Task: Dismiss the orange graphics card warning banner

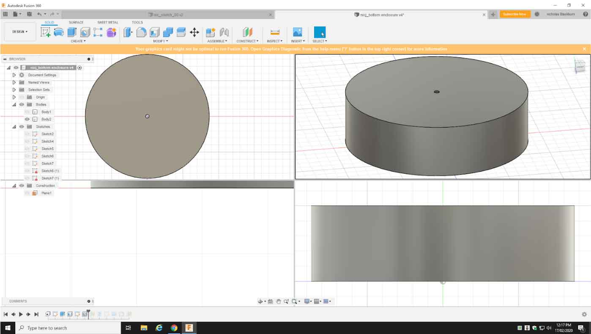Action: coord(584,49)
